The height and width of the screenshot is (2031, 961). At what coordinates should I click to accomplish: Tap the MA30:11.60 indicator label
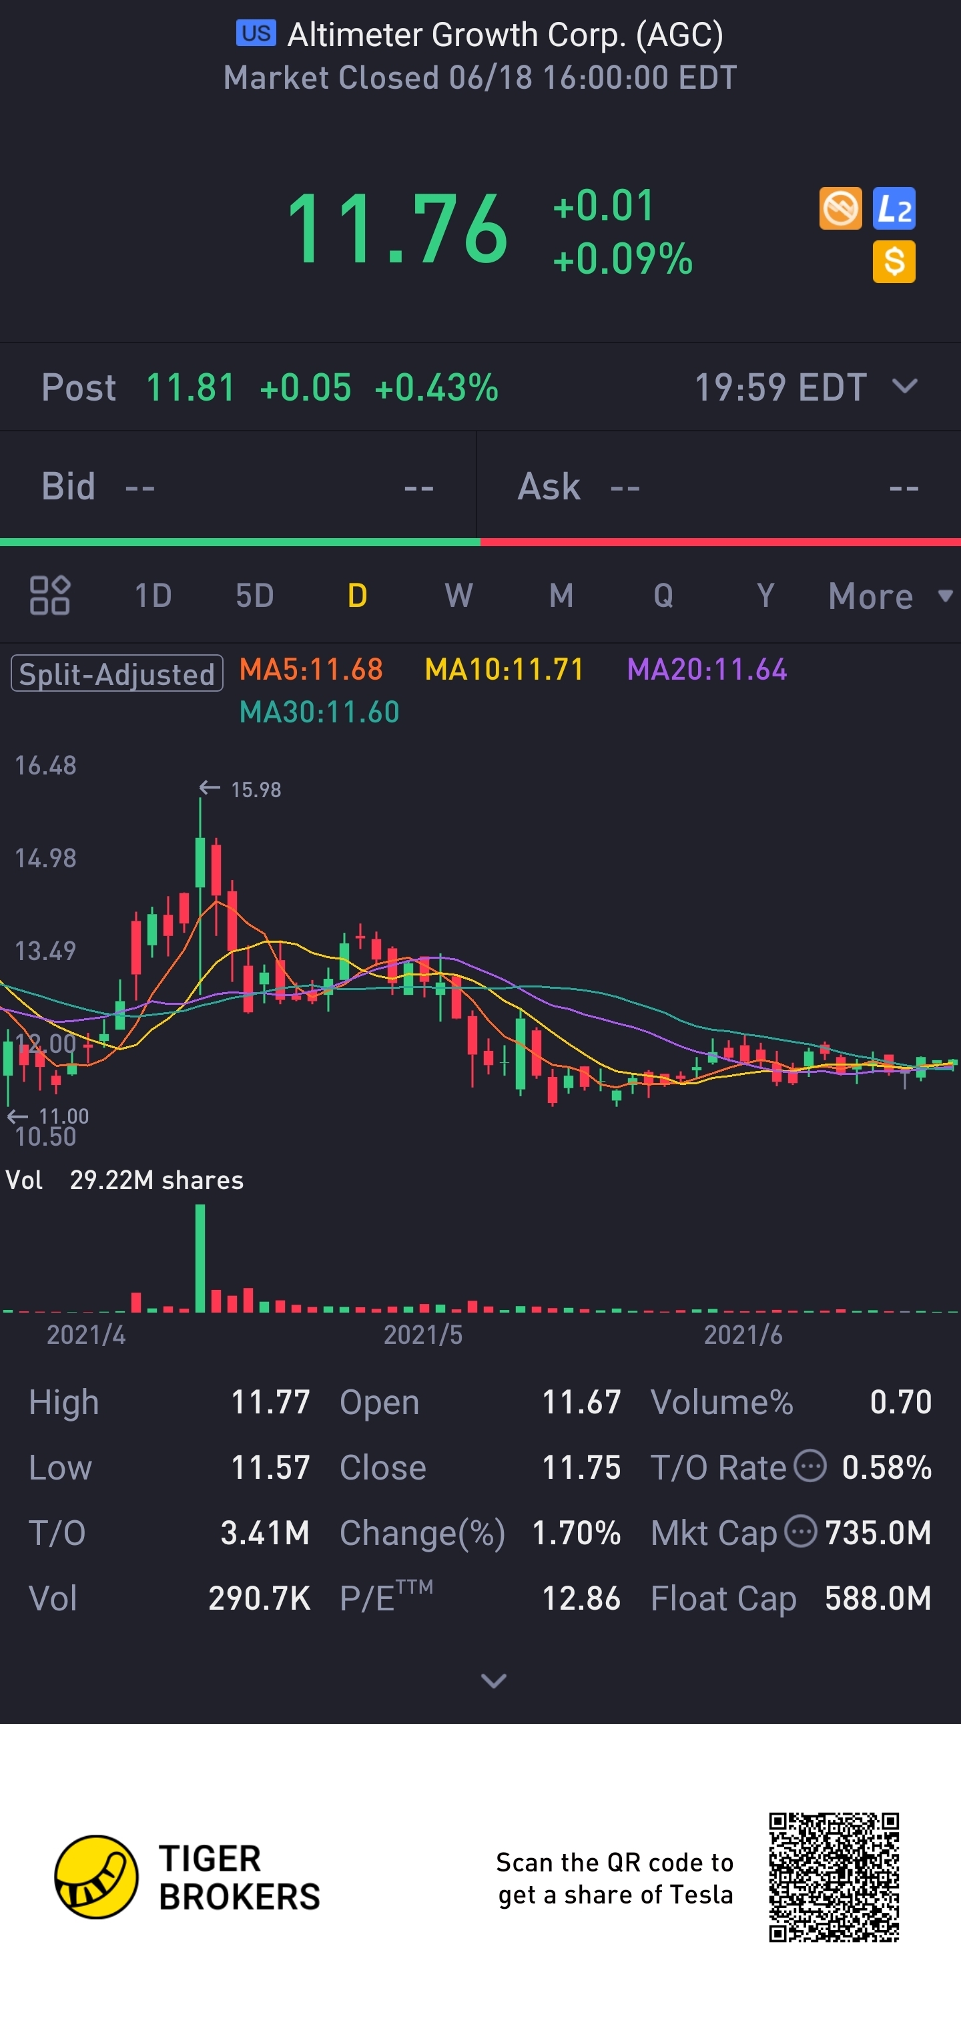click(319, 712)
